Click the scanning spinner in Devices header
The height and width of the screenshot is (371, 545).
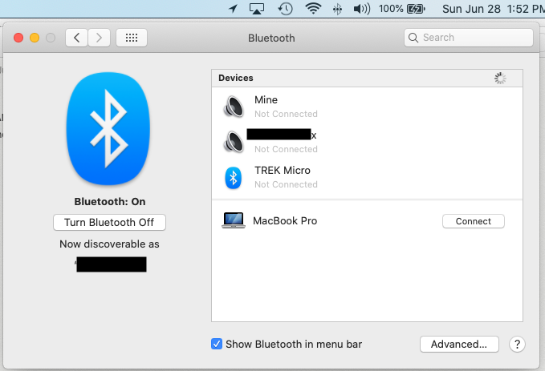click(500, 78)
